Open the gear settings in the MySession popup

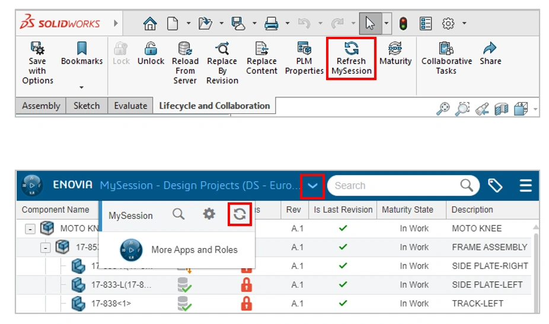(209, 214)
